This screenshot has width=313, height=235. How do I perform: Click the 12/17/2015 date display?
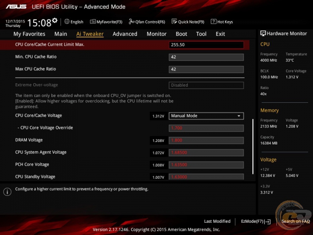coord(15,21)
